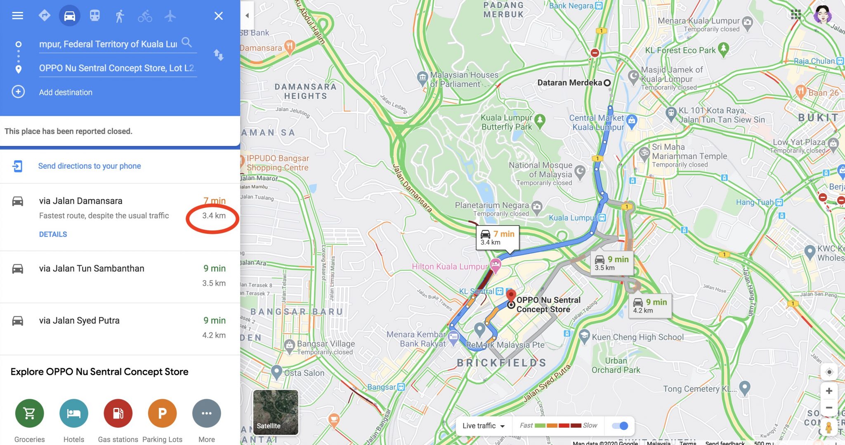Collapse the side panel arrow
This screenshot has width=845, height=445.
pyautogui.click(x=247, y=16)
